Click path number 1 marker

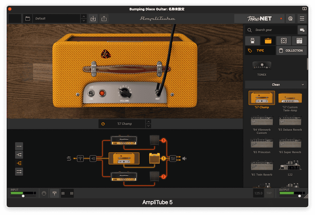tap(163, 158)
